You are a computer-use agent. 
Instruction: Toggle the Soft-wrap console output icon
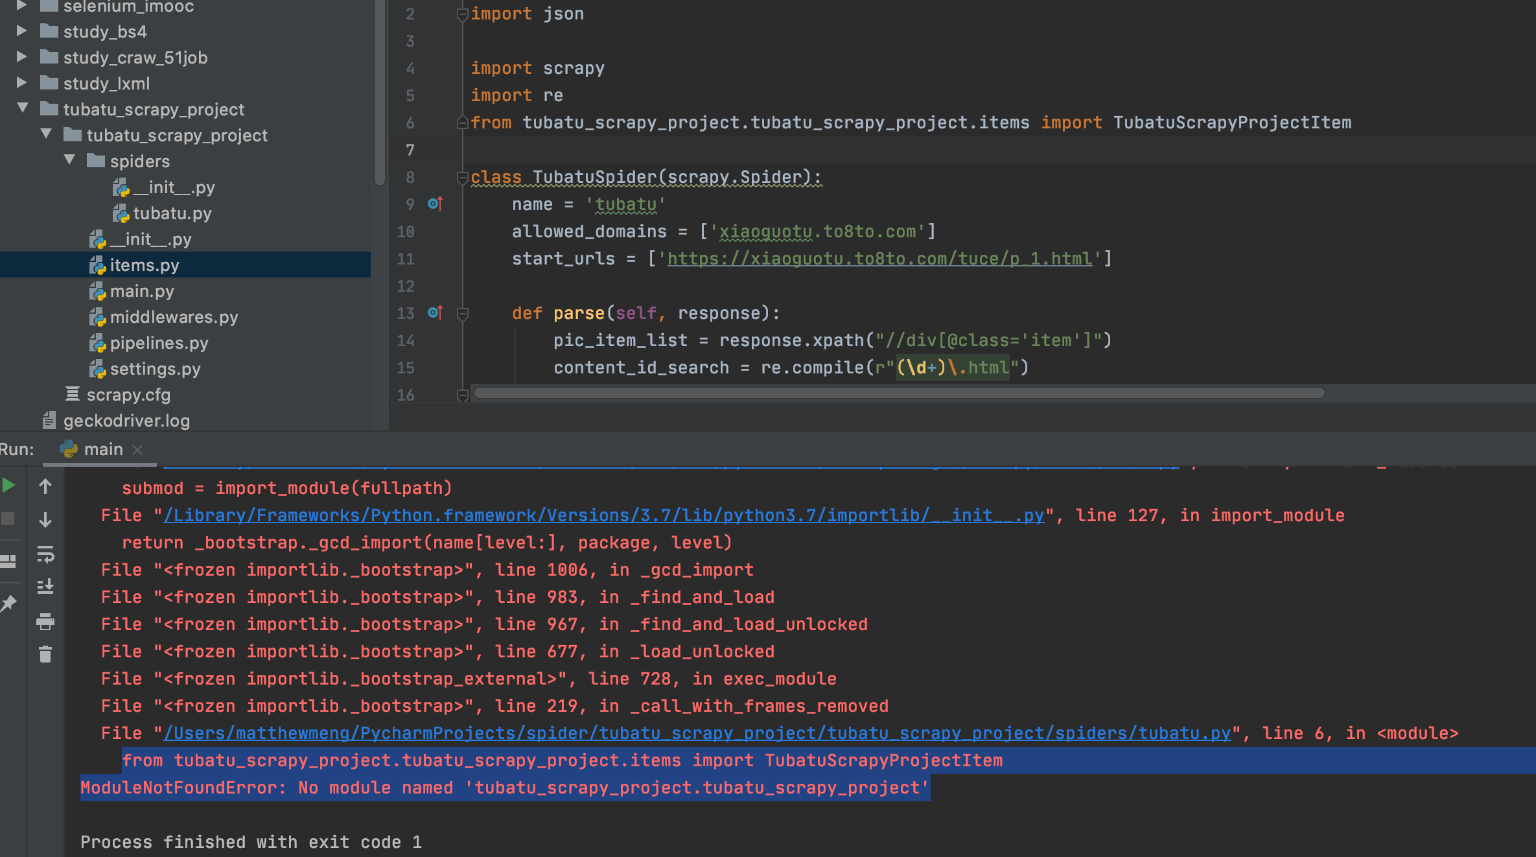coord(45,554)
